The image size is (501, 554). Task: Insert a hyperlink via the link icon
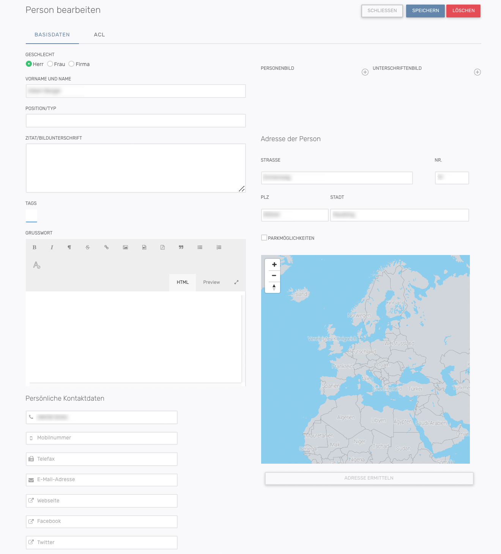(107, 247)
